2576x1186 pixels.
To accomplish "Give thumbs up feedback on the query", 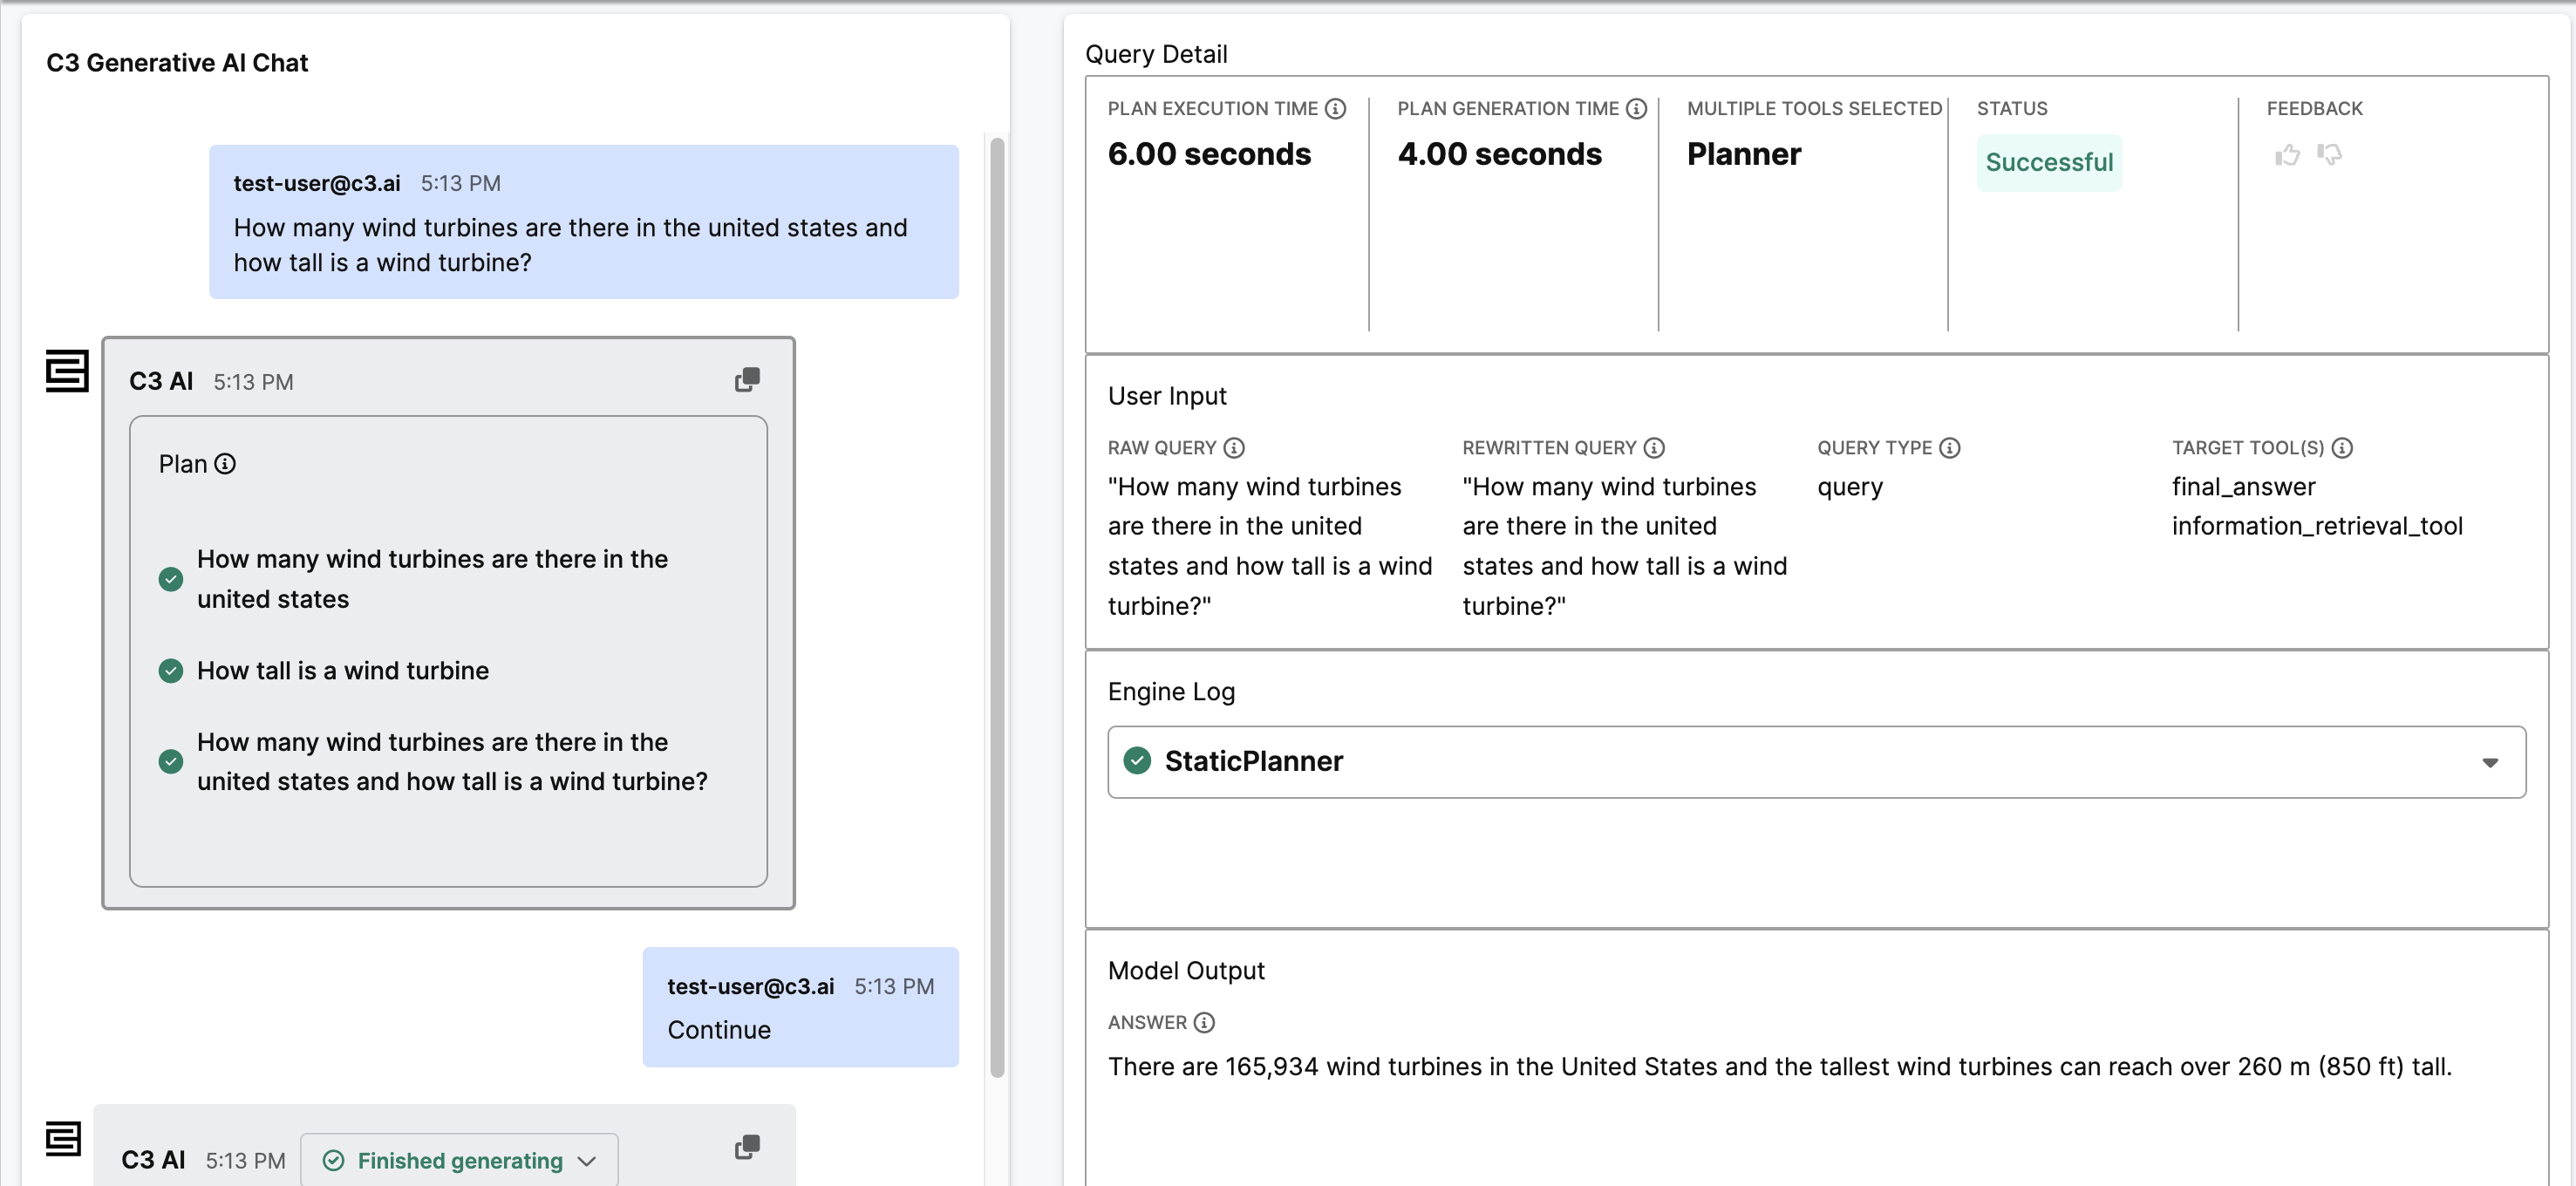I will (2287, 155).
